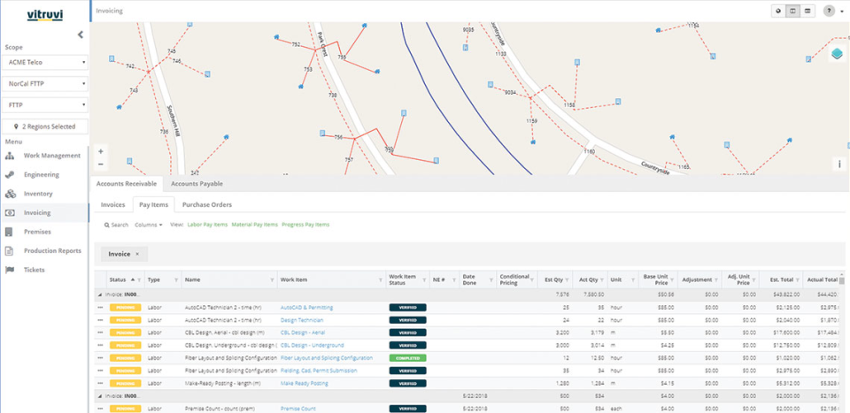Filter the Unit column

[x=633, y=280]
